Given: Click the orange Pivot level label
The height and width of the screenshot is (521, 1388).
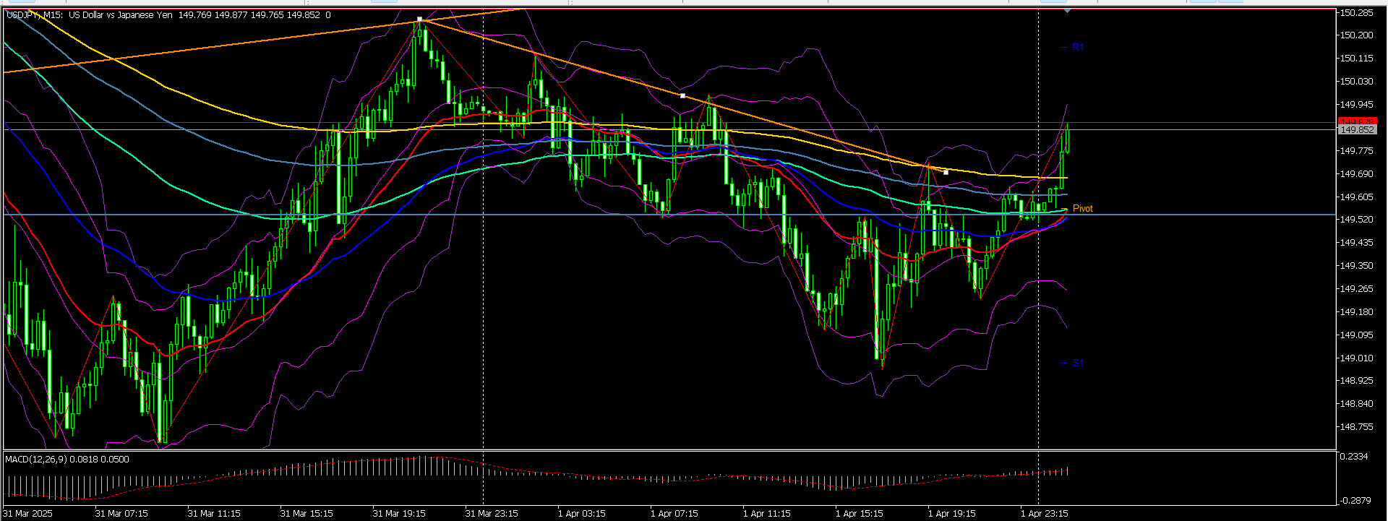Looking at the screenshot, I should coord(1082,209).
